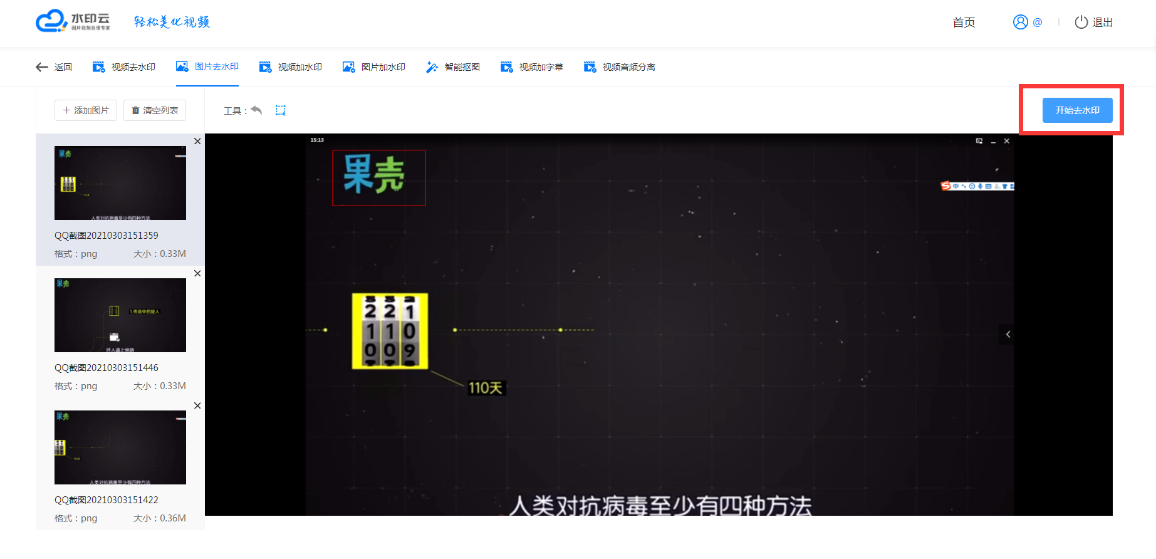This screenshot has width=1156, height=559.
Task: Select thumbnail QQ截图20210303151359
Action: pos(120,183)
